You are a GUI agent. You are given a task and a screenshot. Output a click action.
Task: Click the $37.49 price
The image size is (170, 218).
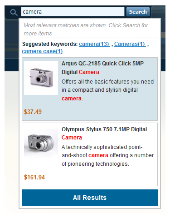click(x=33, y=112)
